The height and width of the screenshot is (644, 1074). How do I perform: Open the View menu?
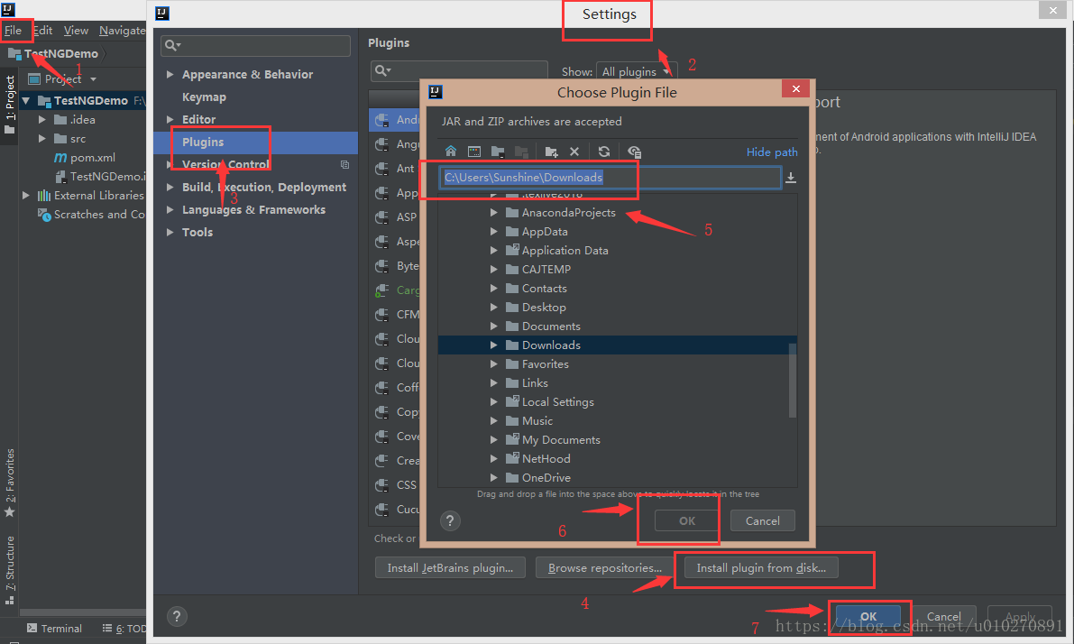(76, 30)
